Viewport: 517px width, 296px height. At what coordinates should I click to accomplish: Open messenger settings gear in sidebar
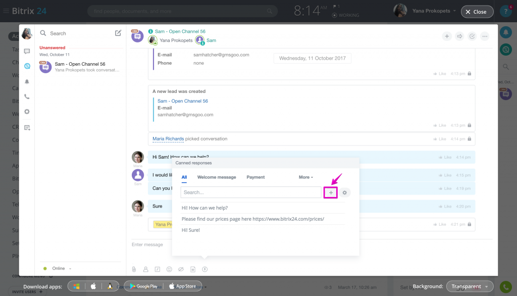[27, 112]
